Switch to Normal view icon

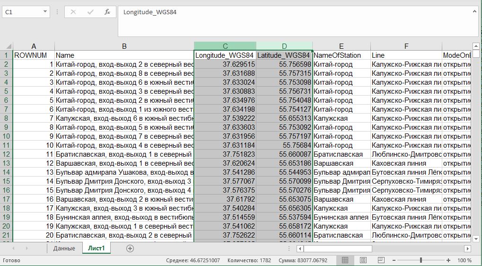pos(345,260)
